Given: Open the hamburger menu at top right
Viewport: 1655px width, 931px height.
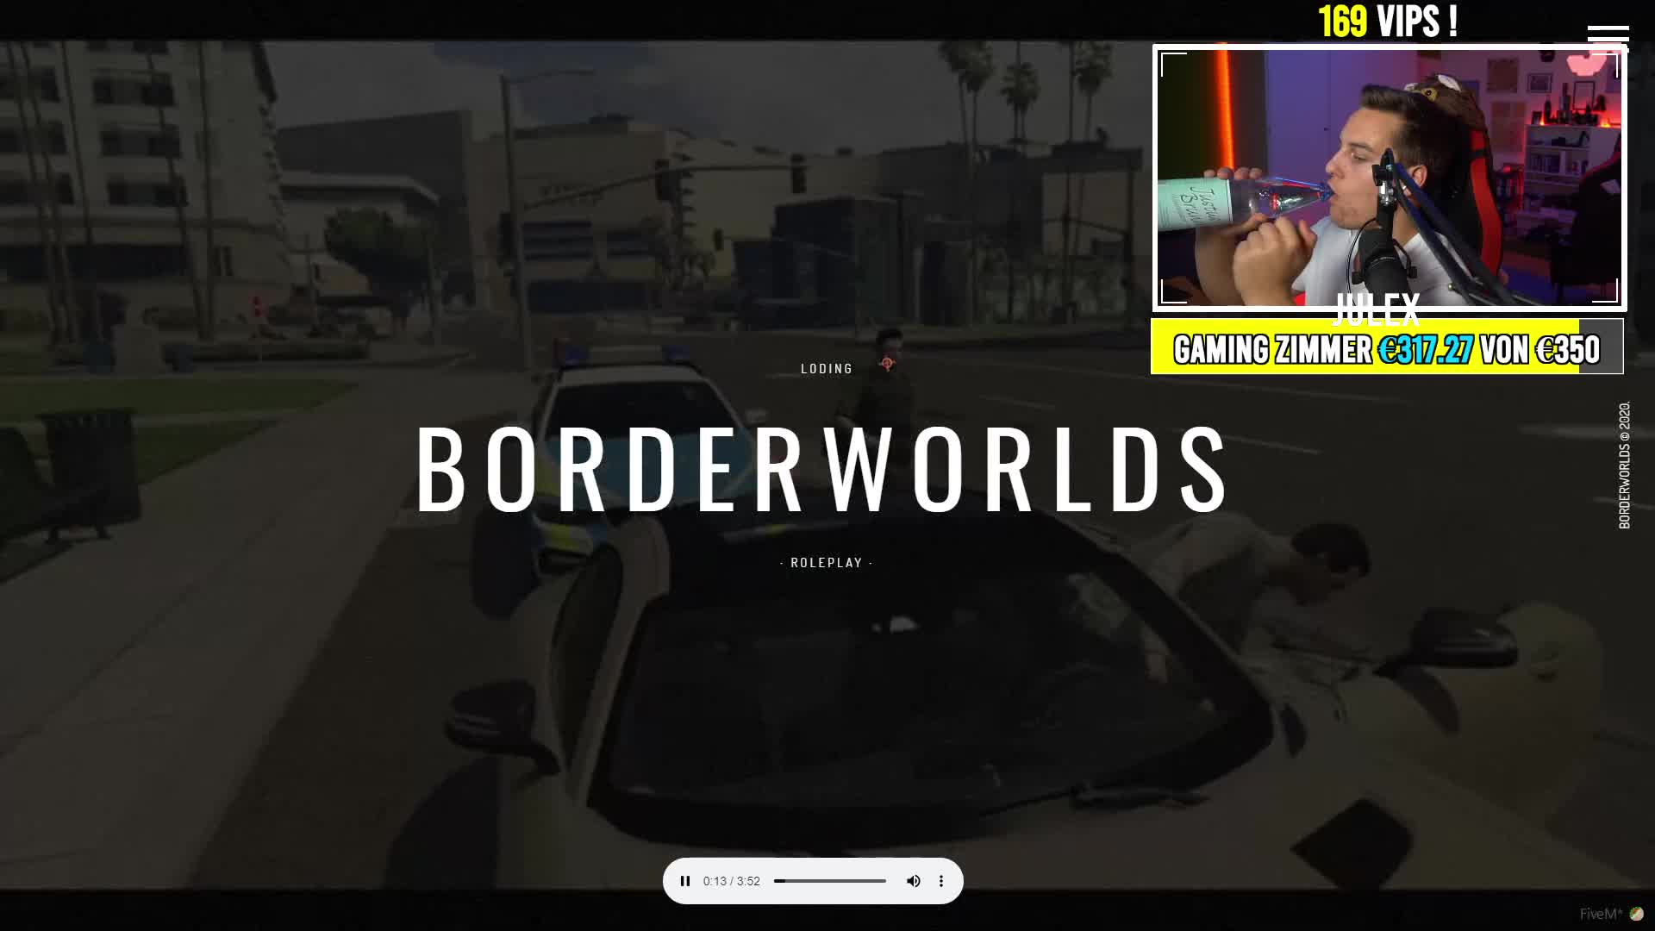Looking at the screenshot, I should (1608, 37).
